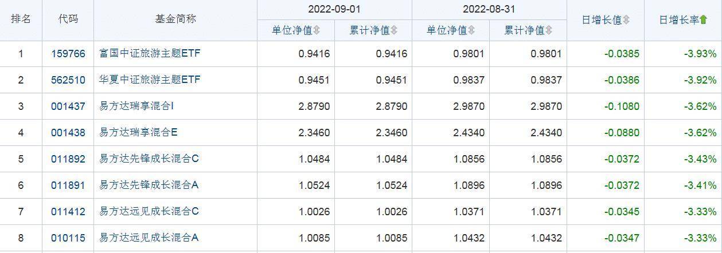Open 易方达先锋成长混合C fund page
The height and width of the screenshot is (253, 722).
pos(149,159)
